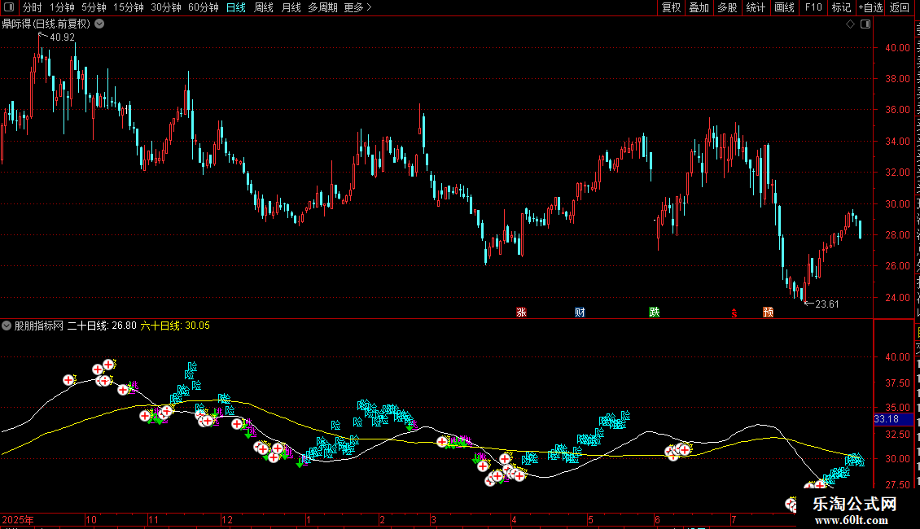Click the 复权 button
The height and width of the screenshot is (529, 920).
pos(671,7)
